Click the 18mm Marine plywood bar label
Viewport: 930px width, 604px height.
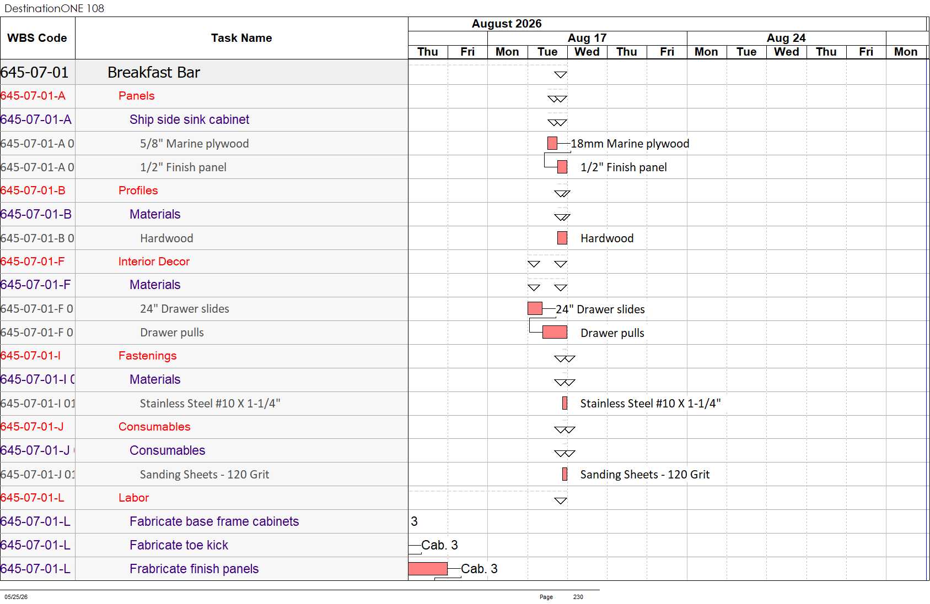click(x=630, y=144)
